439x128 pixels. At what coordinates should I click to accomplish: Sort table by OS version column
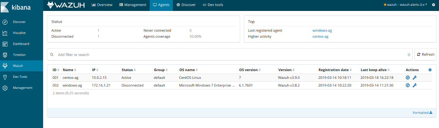[250, 70]
